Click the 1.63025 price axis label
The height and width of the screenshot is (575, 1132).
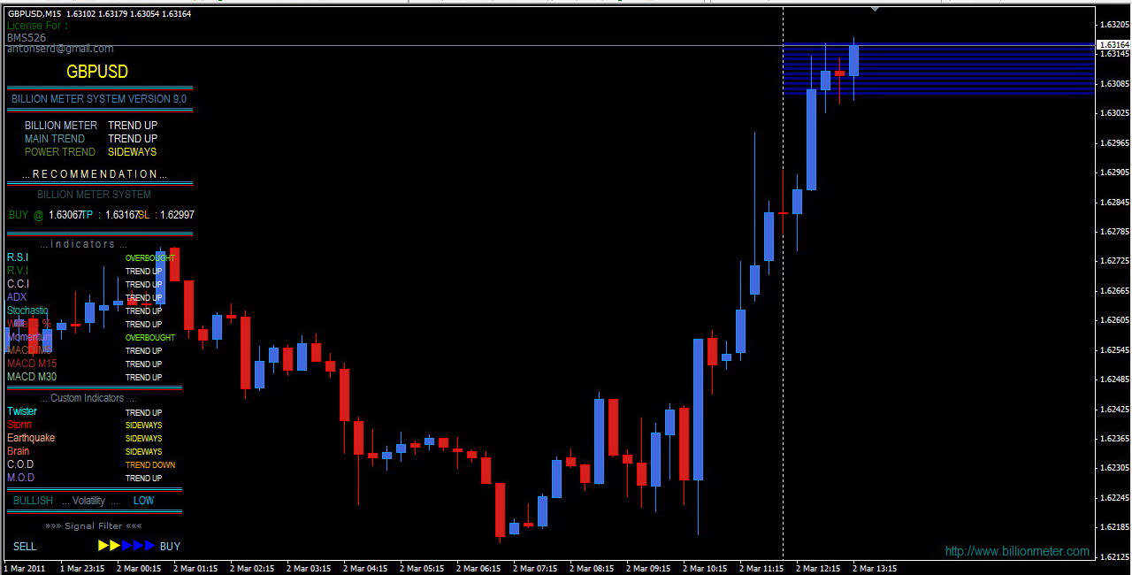(x=1114, y=113)
